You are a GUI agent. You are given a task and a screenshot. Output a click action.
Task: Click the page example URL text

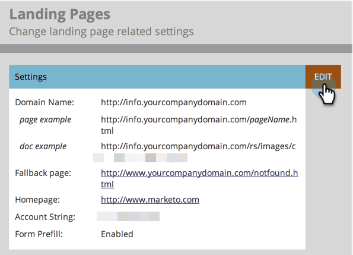click(199, 125)
